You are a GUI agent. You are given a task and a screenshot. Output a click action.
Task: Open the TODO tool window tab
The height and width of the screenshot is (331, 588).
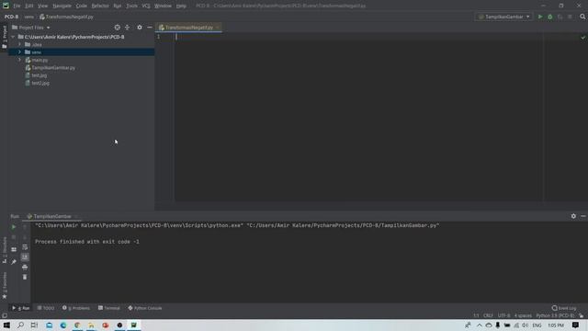(46, 308)
